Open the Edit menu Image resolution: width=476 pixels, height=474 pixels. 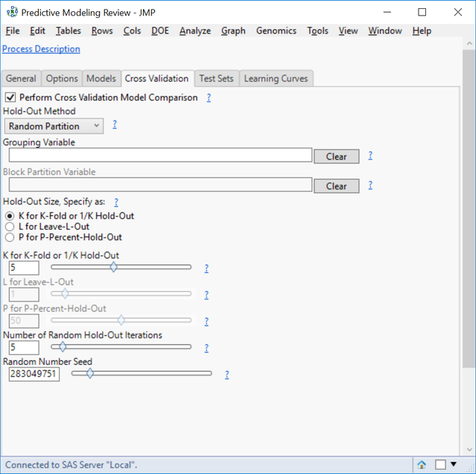[x=37, y=31]
